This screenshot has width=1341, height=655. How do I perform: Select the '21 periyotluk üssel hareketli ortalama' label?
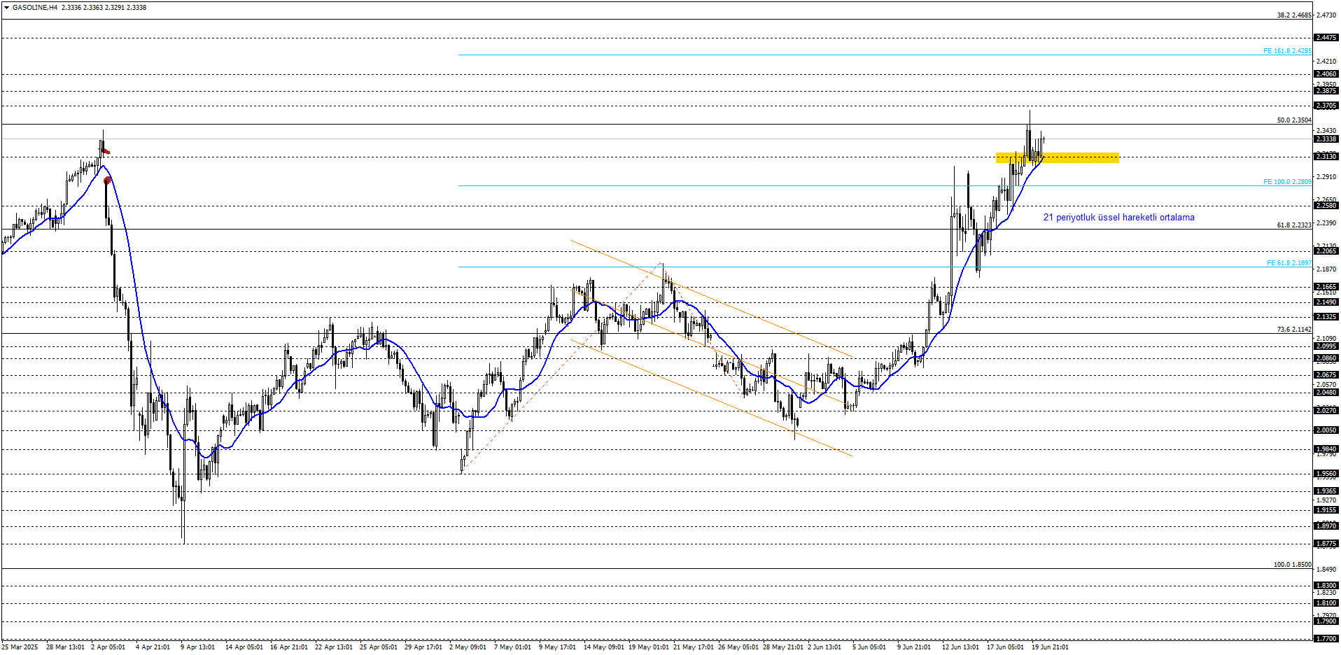click(1118, 218)
